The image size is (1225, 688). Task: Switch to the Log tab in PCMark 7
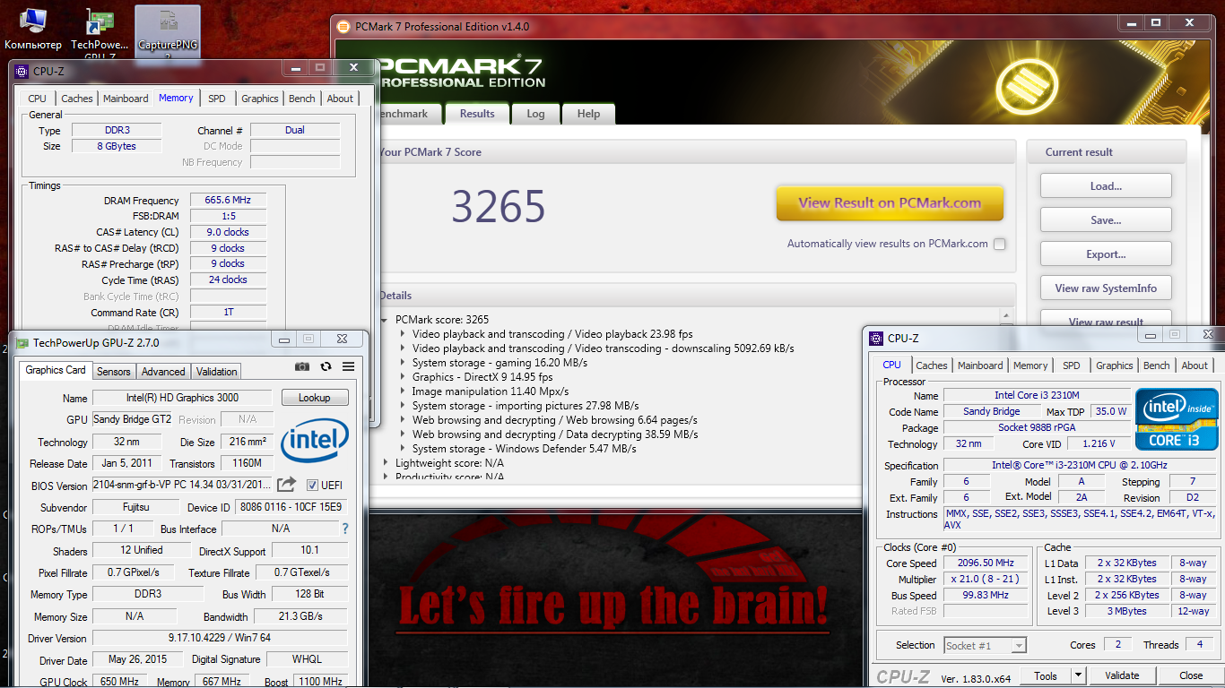click(x=535, y=114)
